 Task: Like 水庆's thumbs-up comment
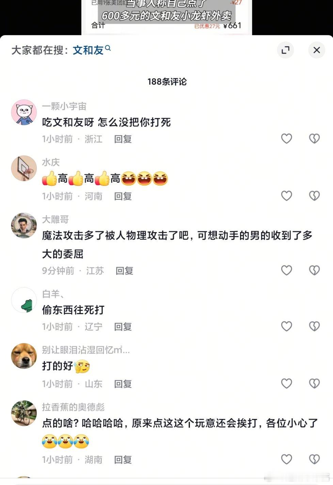click(x=286, y=196)
